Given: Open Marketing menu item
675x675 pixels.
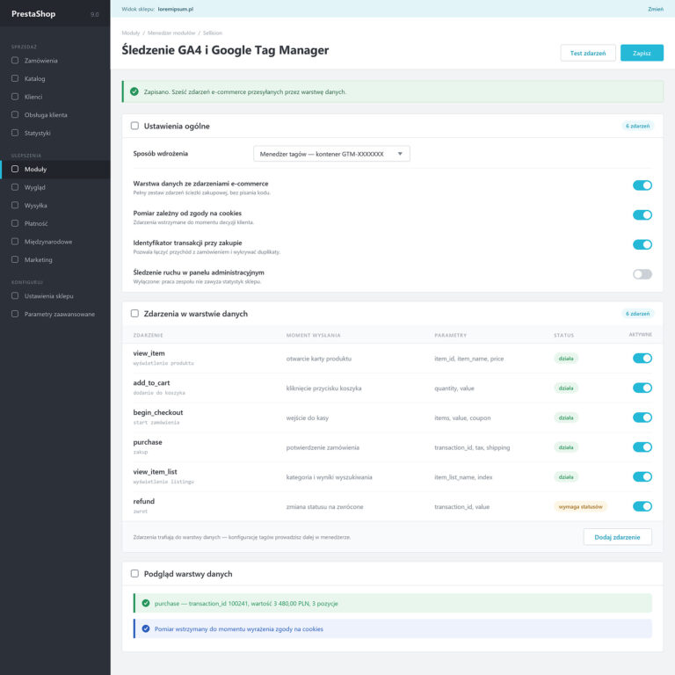Looking at the screenshot, I should coord(55,259).
